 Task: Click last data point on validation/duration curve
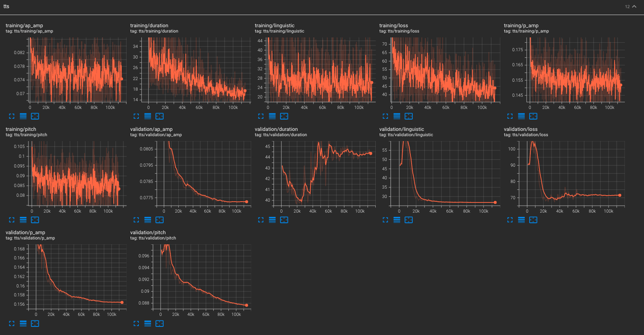370,153
